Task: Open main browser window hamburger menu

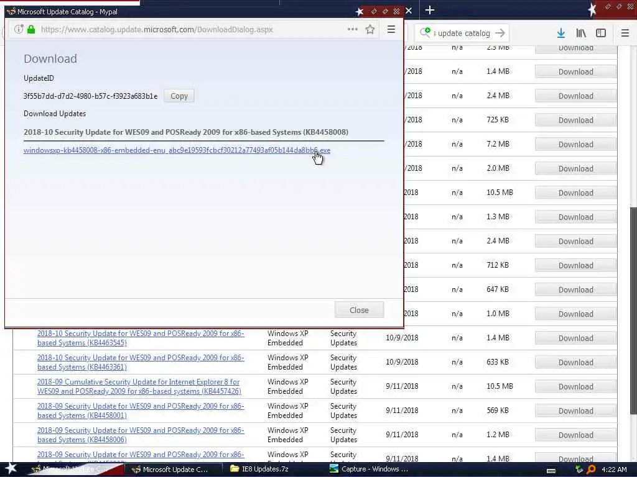Action: coord(625,33)
